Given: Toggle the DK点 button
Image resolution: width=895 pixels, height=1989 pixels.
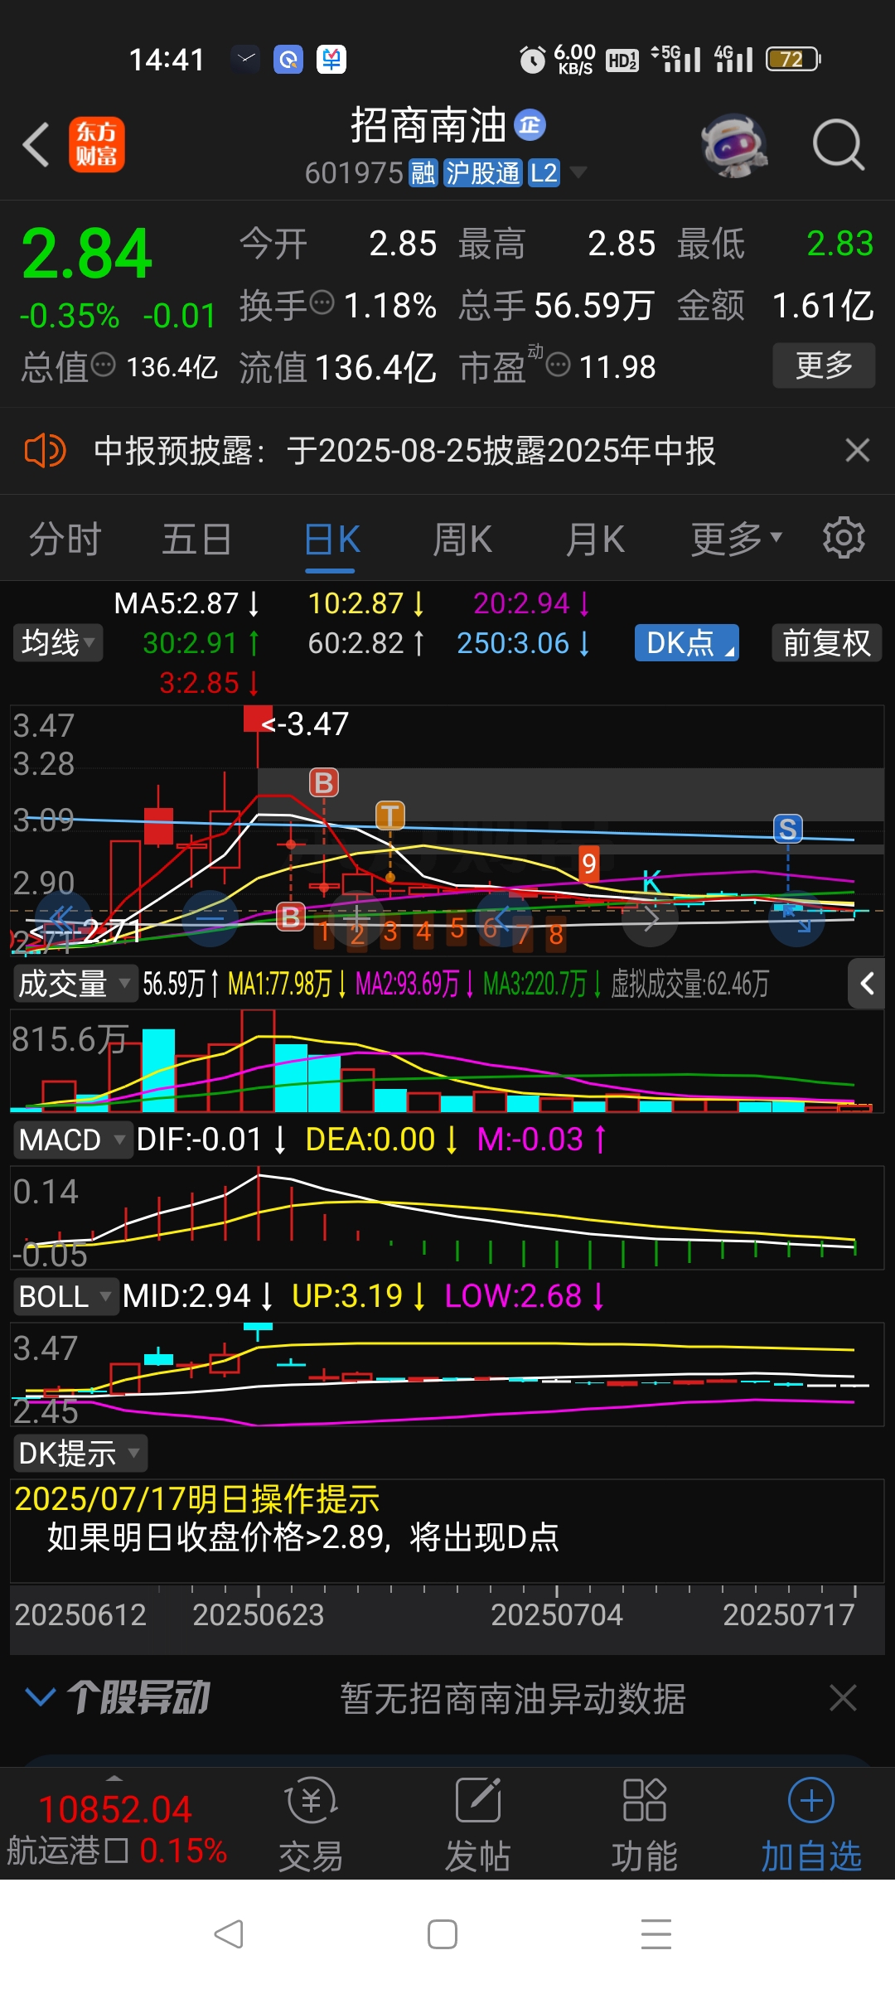Looking at the screenshot, I should (687, 643).
